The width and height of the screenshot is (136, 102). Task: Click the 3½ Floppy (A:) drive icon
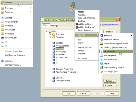pyautogui.click(x=101, y=72)
